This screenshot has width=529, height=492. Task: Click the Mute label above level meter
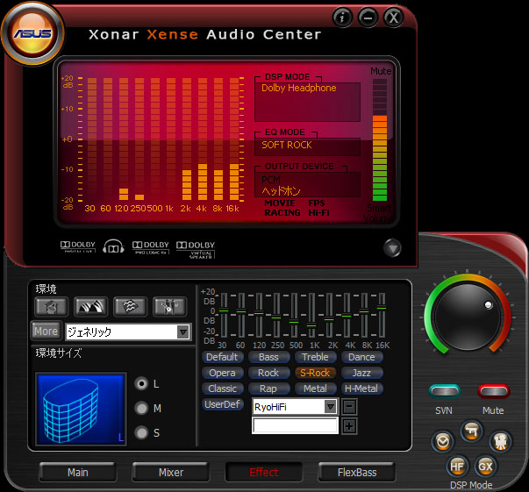[381, 72]
